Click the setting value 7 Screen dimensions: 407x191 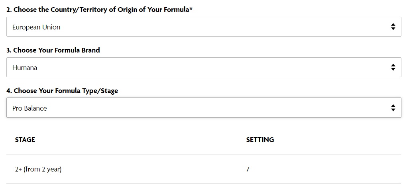point(248,170)
